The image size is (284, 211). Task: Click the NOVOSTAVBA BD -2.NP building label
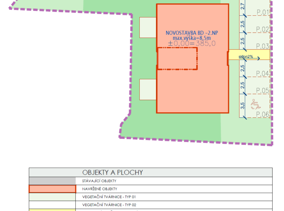click(x=191, y=33)
